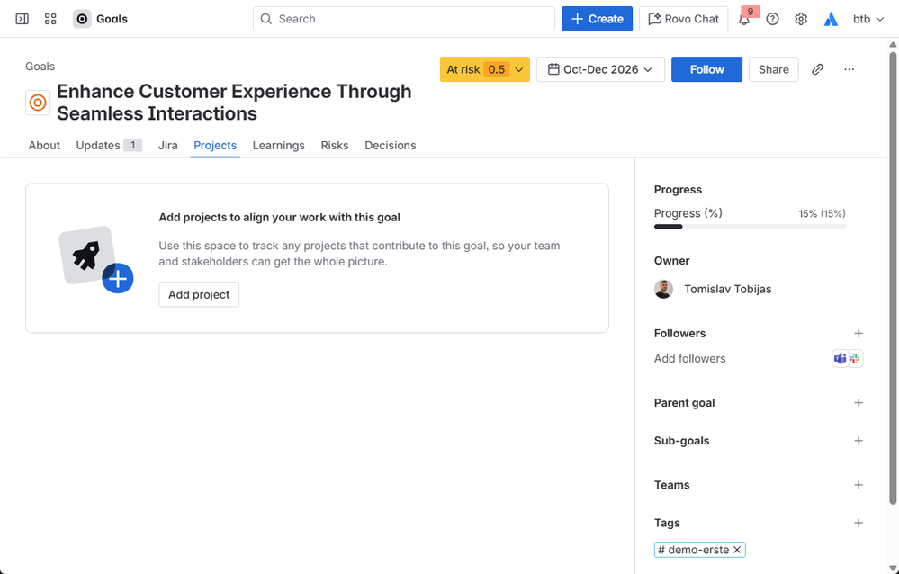This screenshot has height=574, width=899.
Task: Switch to the Learnings tab
Action: [x=278, y=146]
